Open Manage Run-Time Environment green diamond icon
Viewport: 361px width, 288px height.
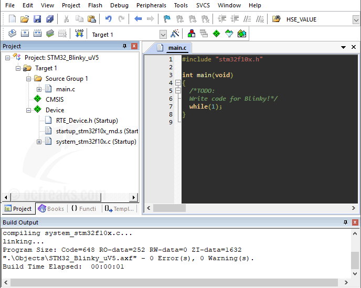click(216, 34)
